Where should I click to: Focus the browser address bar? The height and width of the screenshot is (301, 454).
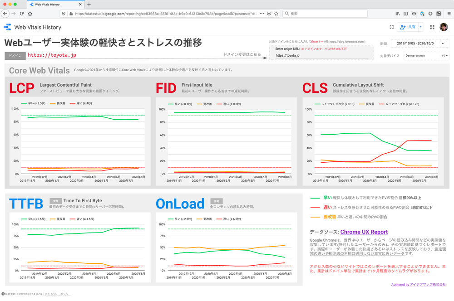[x=165, y=14]
